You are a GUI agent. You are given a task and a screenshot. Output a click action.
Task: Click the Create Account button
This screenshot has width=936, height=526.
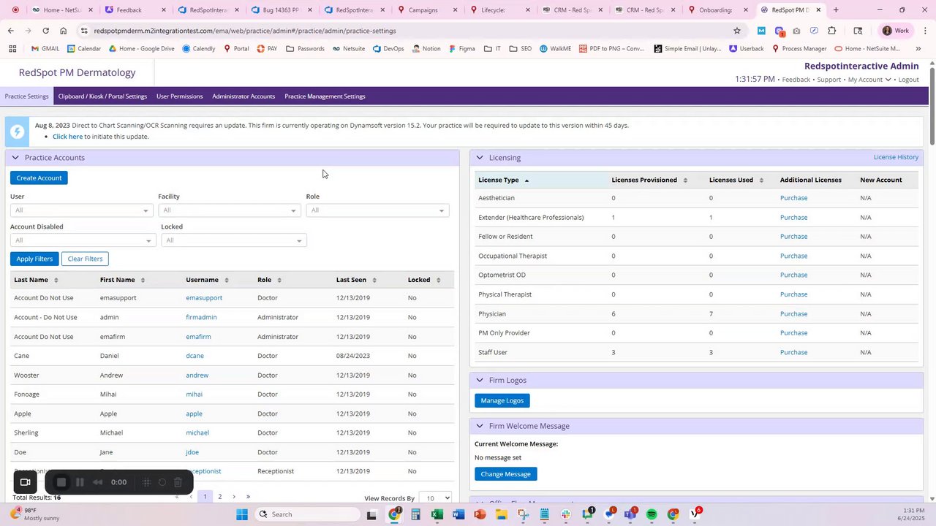click(x=39, y=178)
